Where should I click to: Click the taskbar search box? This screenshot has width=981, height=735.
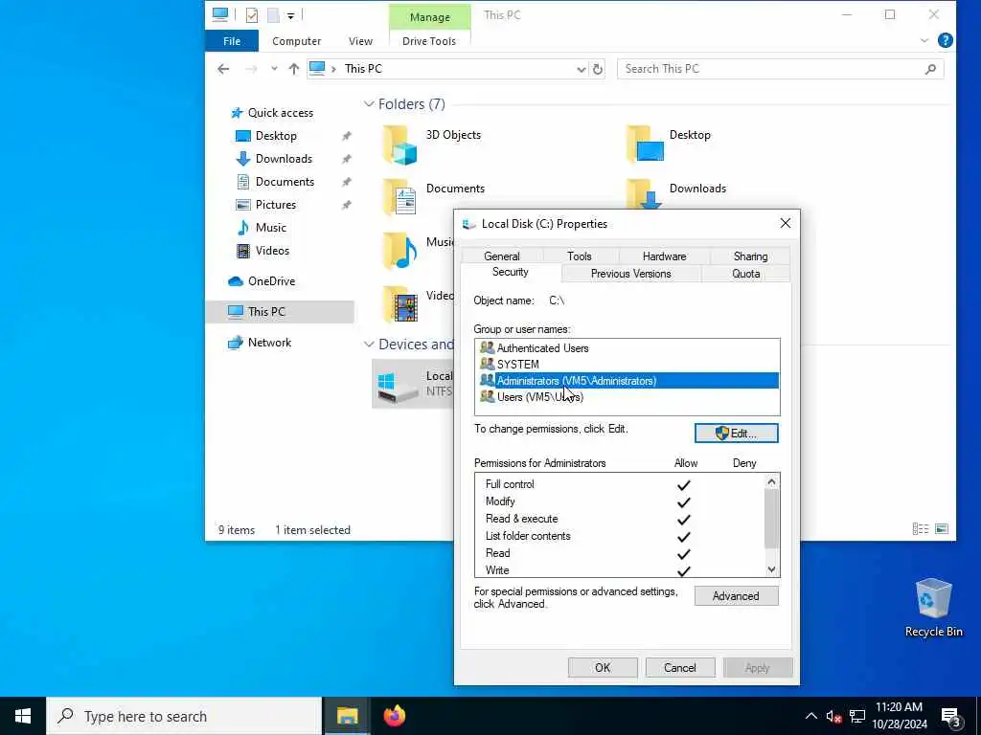point(184,716)
